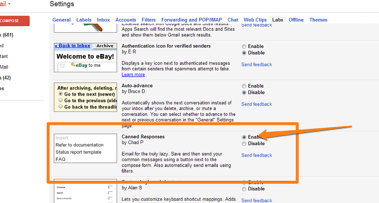Image resolution: width=379 pixels, height=203 pixels.
Task: Enable the Canned Responses lab
Action: tap(244, 137)
